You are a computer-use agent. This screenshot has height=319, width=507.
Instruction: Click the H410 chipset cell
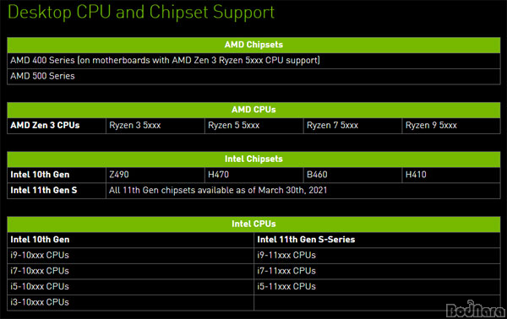(x=451, y=175)
